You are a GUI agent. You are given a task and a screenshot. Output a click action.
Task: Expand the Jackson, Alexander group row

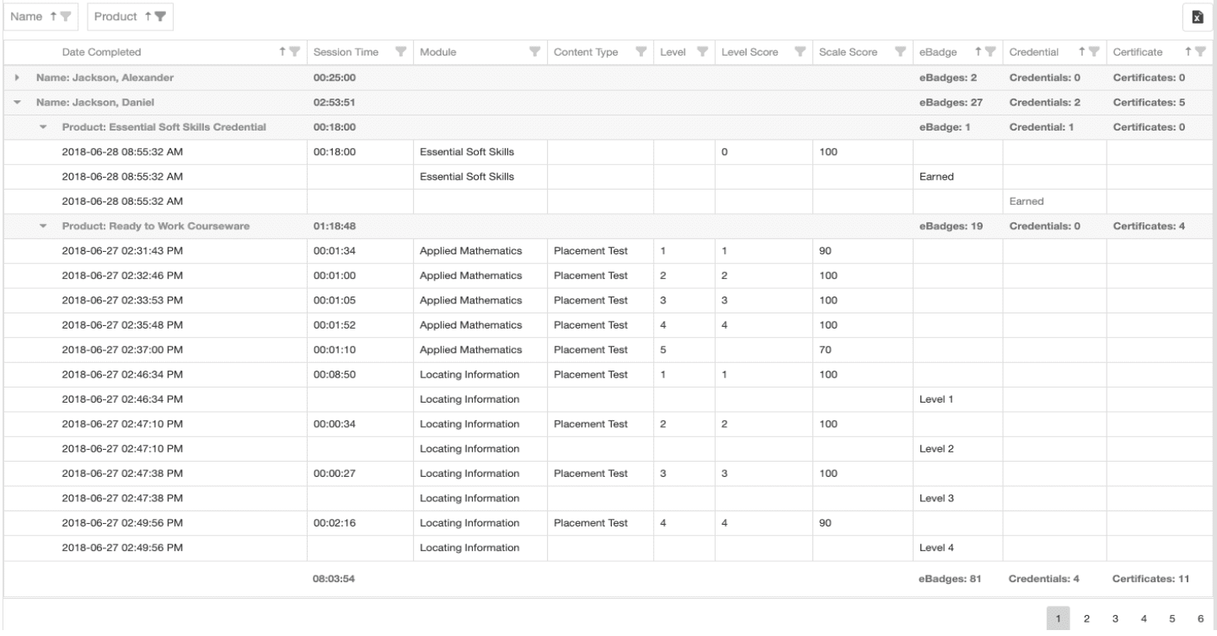19,78
